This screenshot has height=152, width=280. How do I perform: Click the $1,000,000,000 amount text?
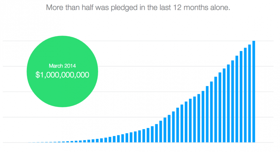point(62,74)
